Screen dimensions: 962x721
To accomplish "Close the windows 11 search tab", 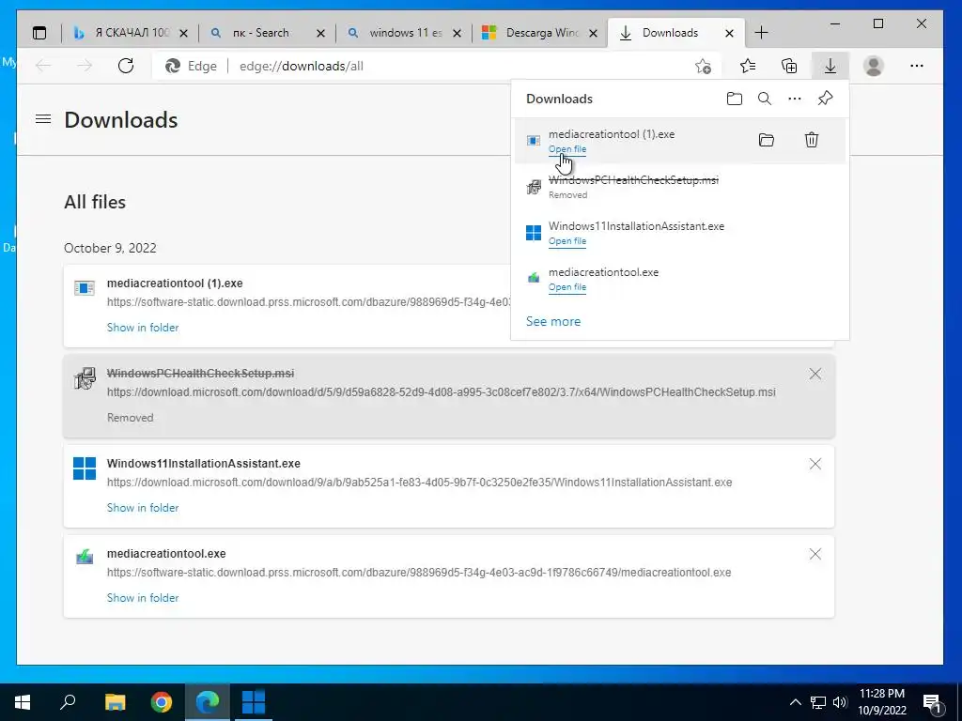I will (457, 33).
